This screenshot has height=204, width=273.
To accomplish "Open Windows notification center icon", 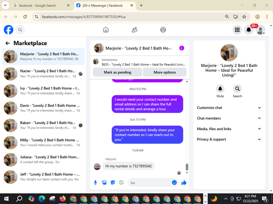I will tap(265, 199).
